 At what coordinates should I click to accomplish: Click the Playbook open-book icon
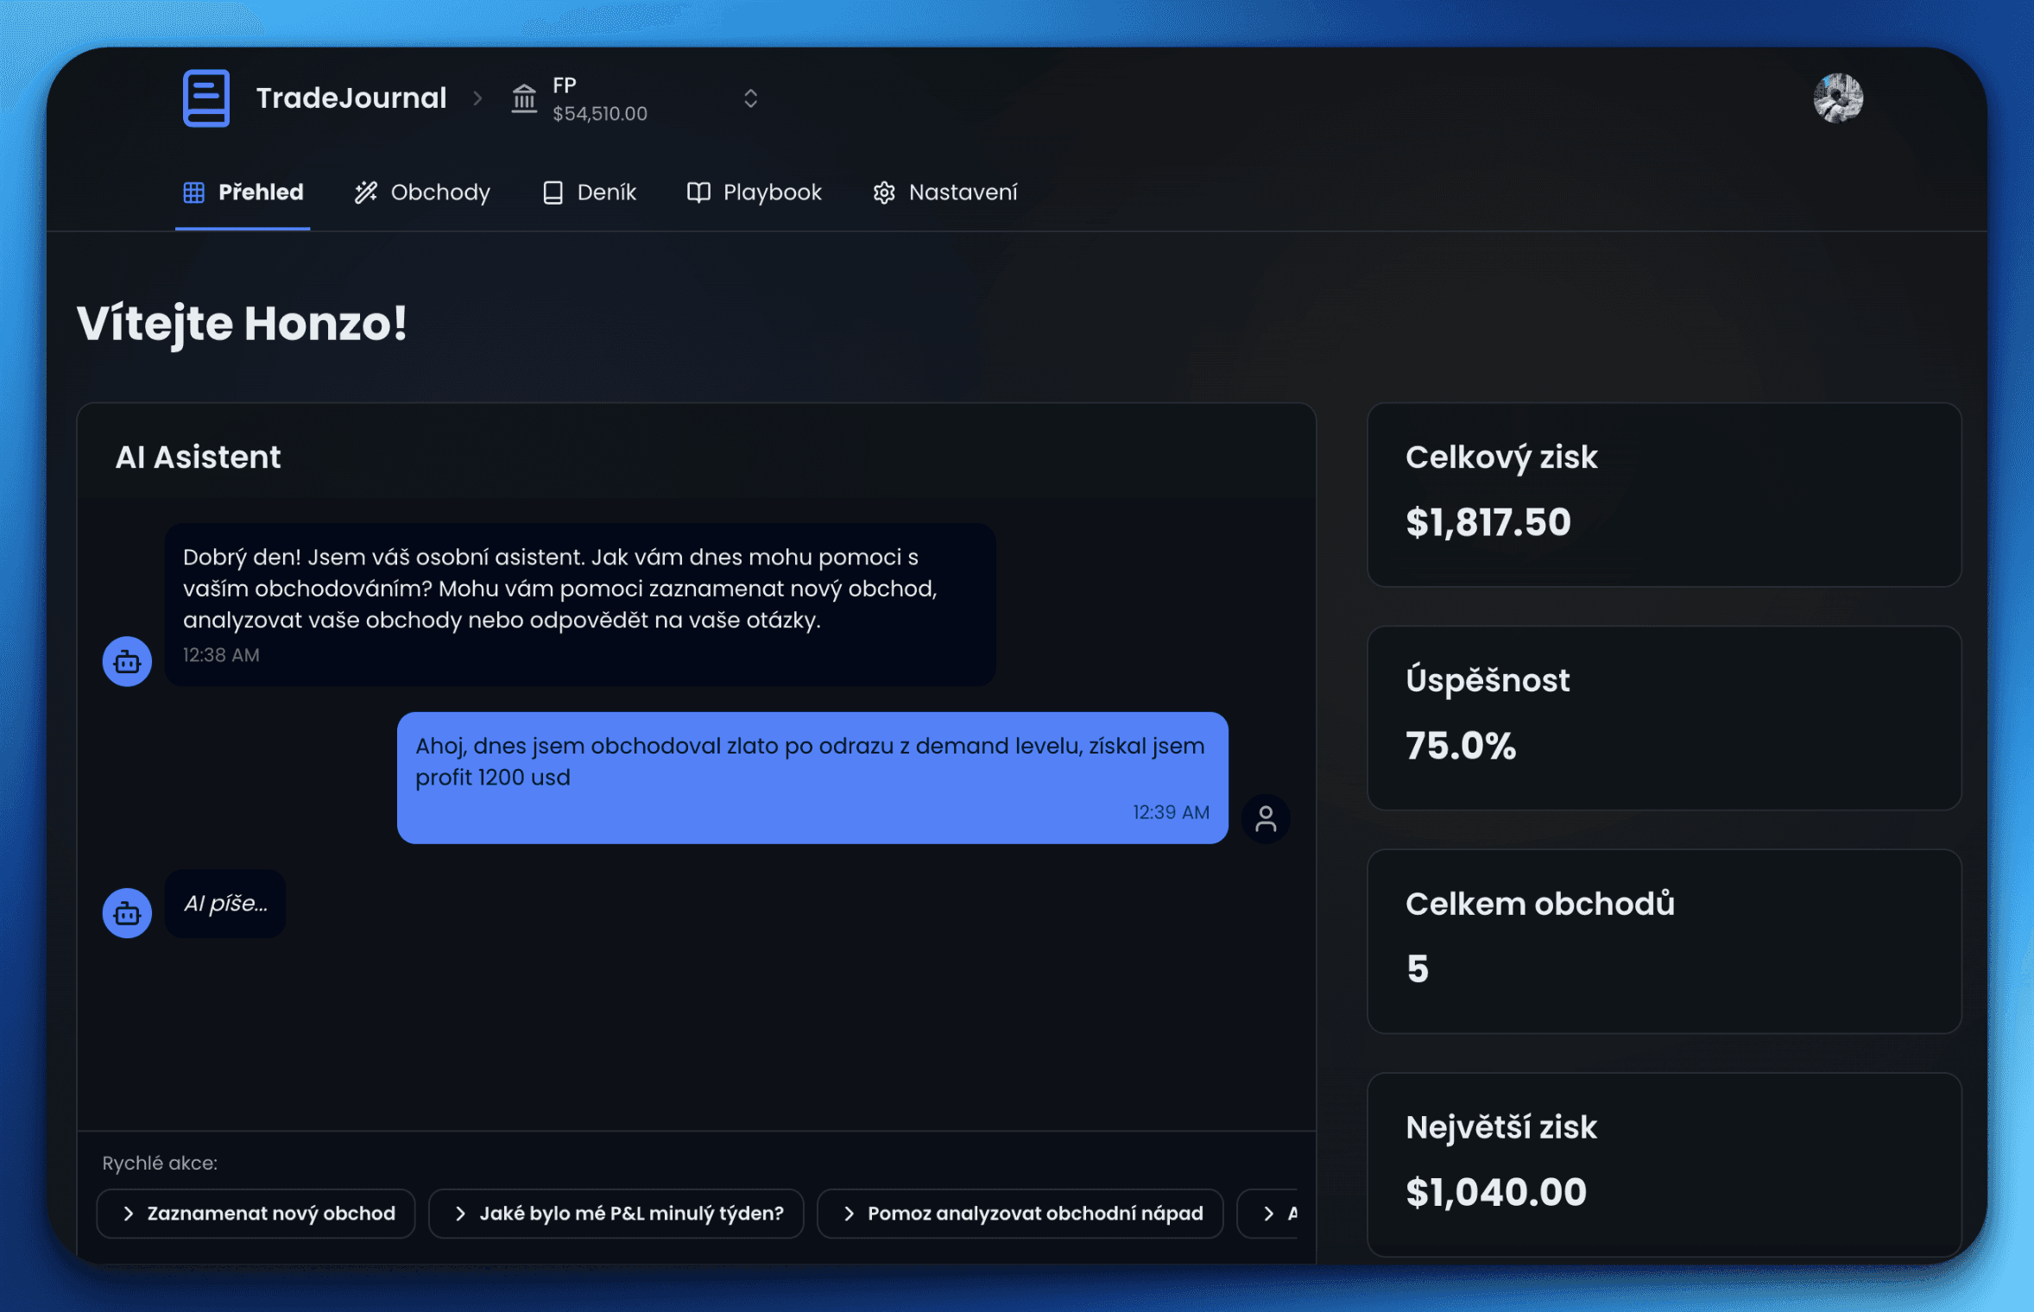[x=697, y=192]
